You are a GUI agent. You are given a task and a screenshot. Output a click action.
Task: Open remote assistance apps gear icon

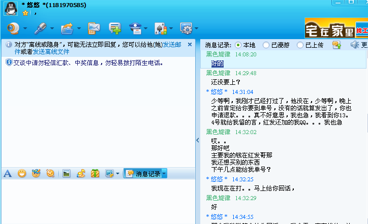(186, 28)
